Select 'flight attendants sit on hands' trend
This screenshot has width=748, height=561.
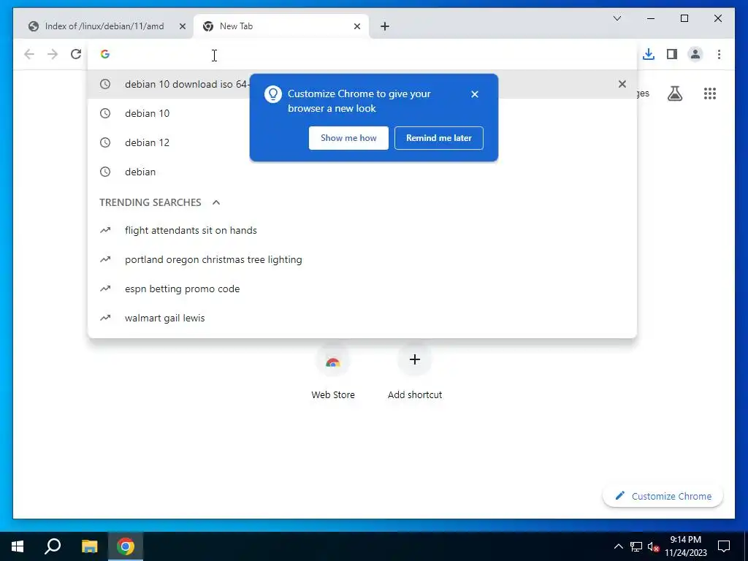[362, 230]
